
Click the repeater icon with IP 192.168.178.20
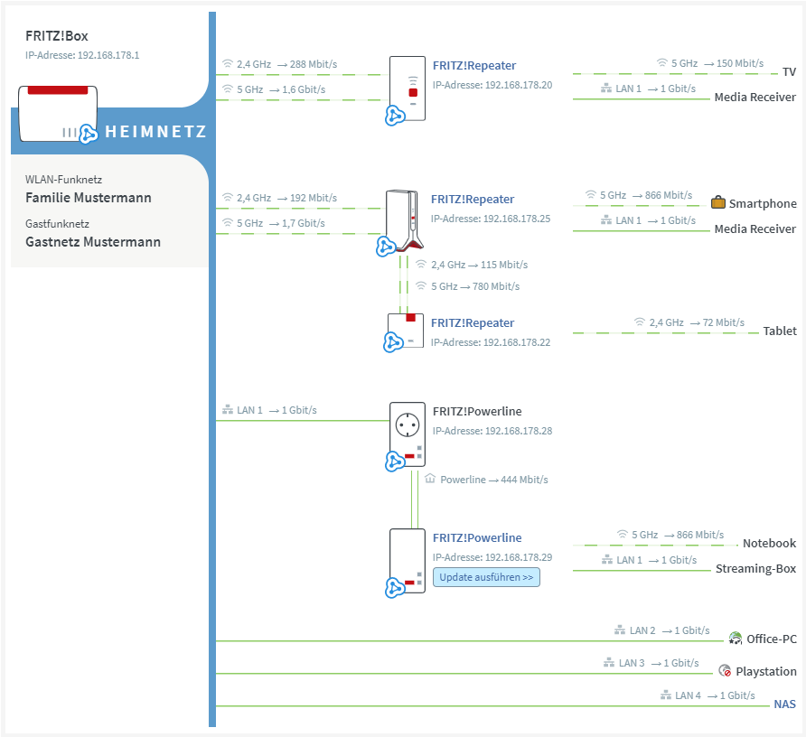pos(408,89)
